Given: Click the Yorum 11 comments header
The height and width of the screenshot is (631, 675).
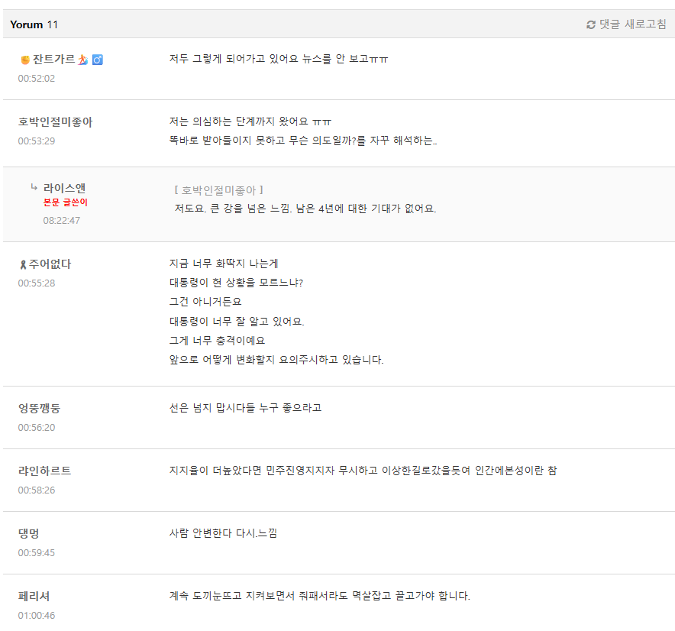Looking at the screenshot, I should [x=34, y=24].
